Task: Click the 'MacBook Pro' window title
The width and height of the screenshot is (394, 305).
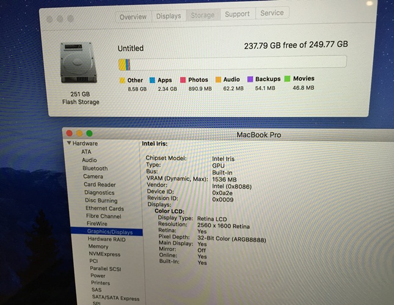Action: [258, 135]
